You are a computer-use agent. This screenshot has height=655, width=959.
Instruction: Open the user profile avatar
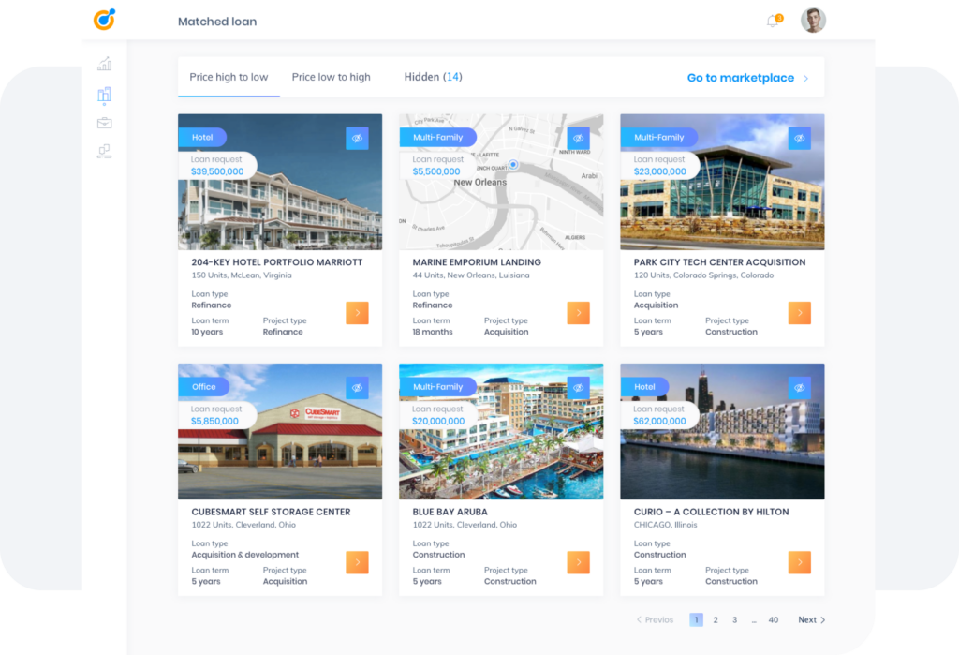813,21
